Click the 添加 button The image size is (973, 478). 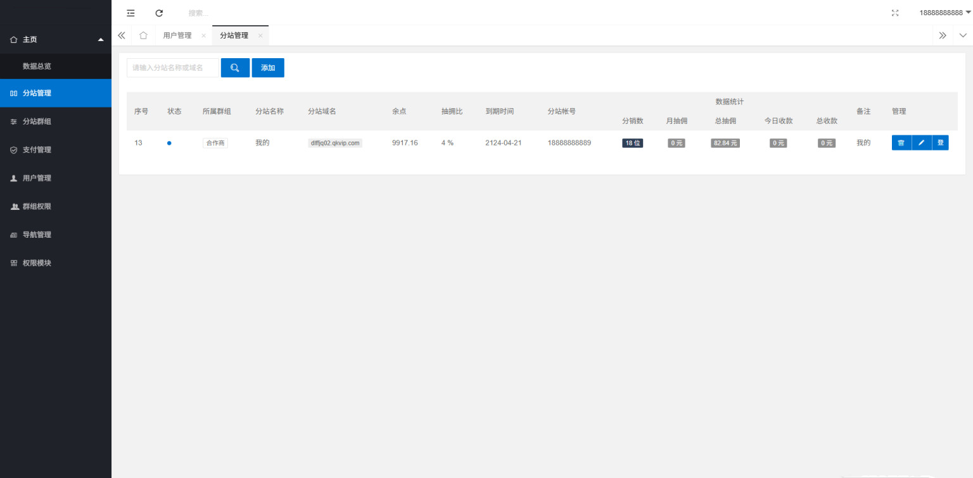pos(268,68)
